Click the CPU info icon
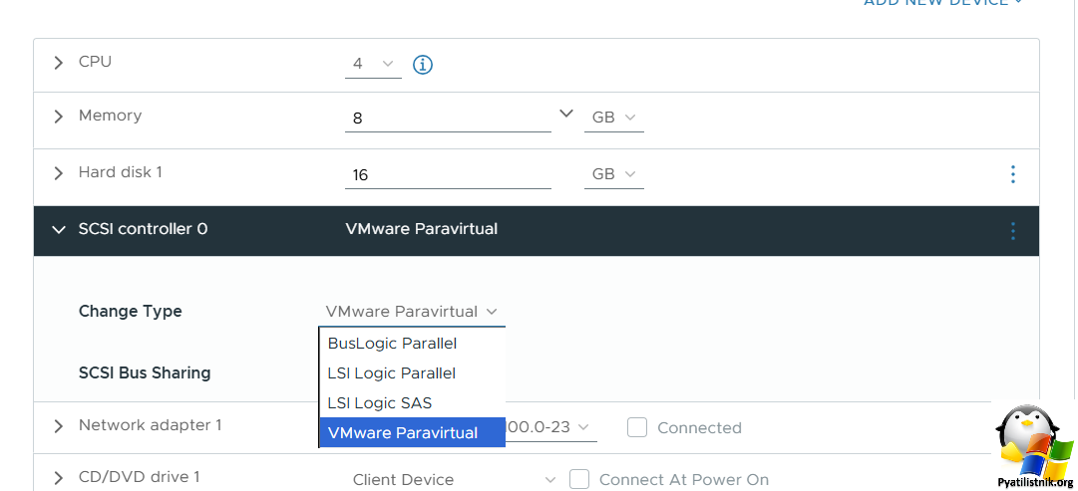Viewport: 1078px width, 491px height. [422, 66]
